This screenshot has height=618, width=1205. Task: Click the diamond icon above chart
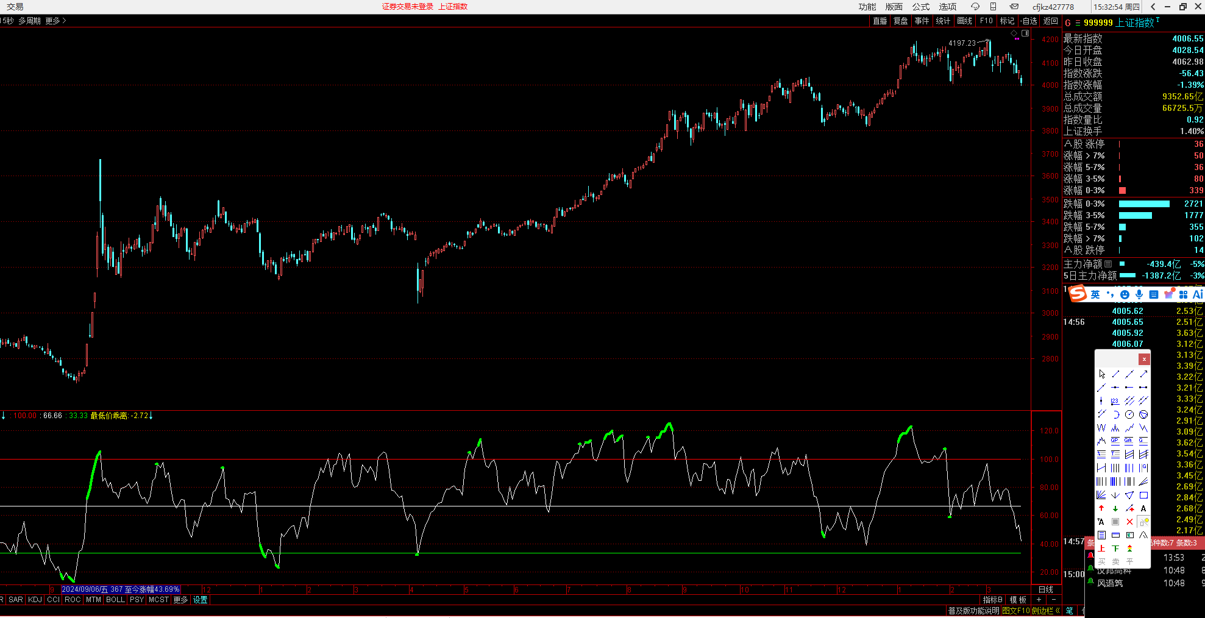pyautogui.click(x=1014, y=33)
